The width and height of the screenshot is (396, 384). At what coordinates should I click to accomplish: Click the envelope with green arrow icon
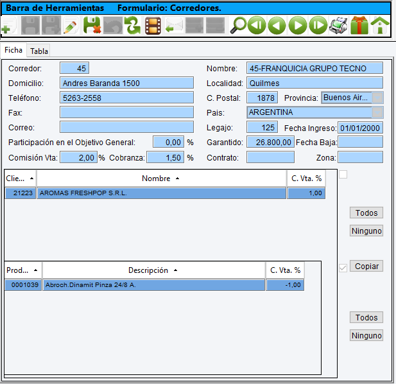pos(174,25)
